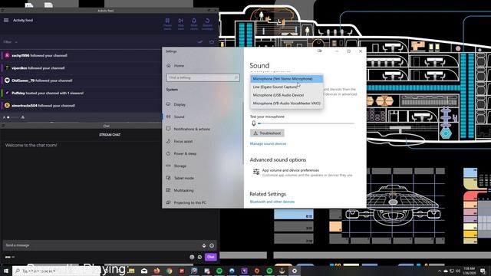Open the Bluetooth and other devices link
Screen dimensions: 491x276
(272, 202)
